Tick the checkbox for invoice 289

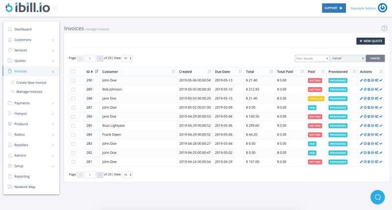coord(73,90)
